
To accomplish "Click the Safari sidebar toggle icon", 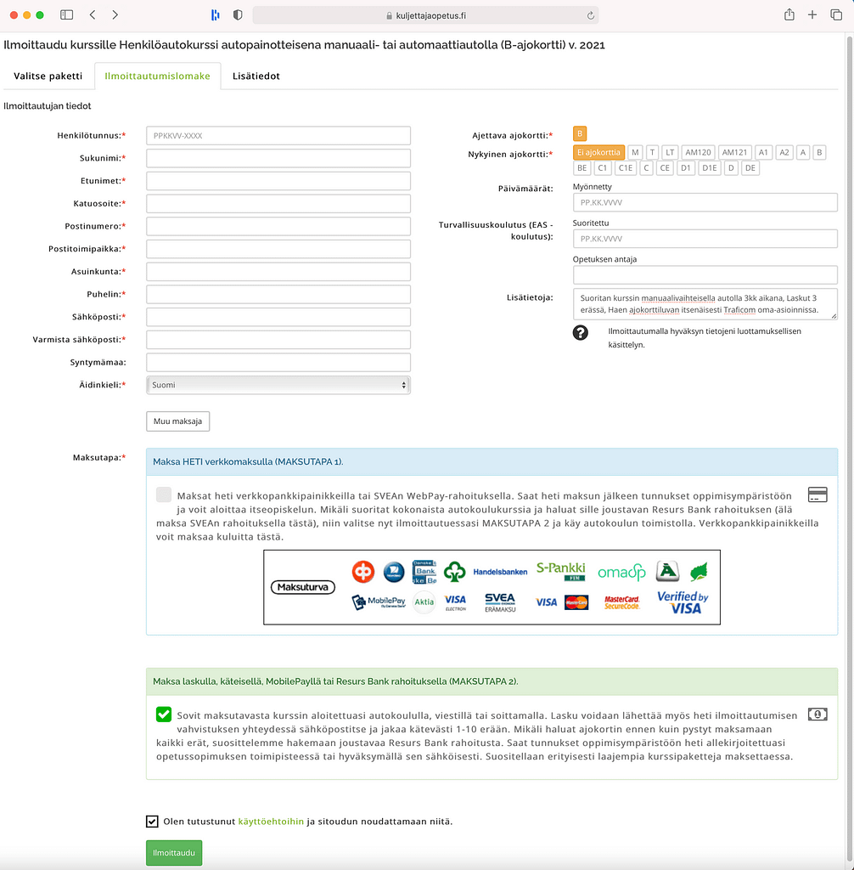I will click(x=67, y=15).
